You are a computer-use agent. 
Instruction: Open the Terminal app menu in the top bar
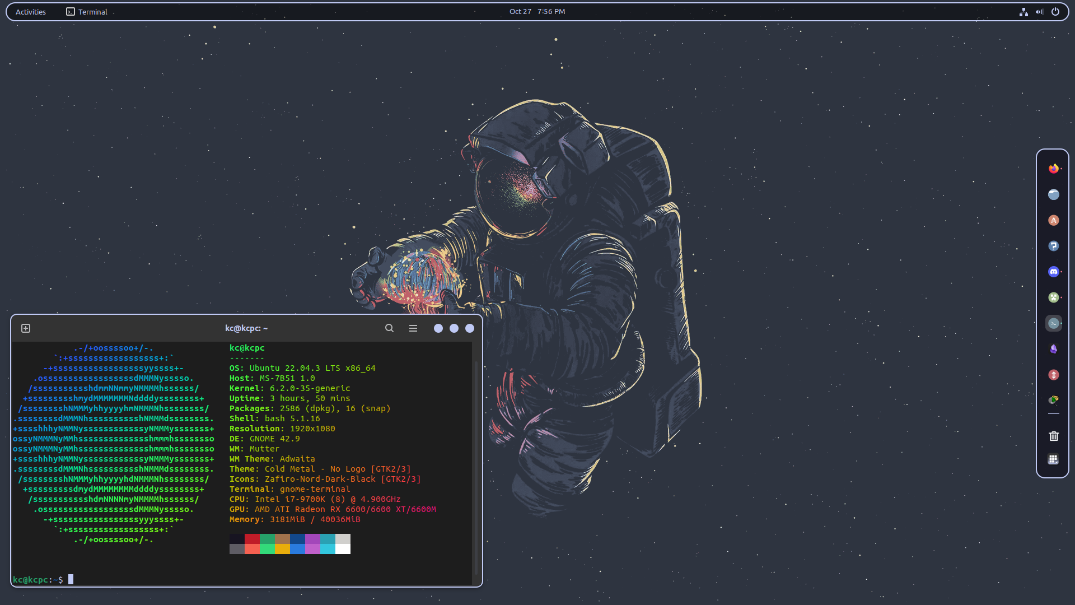[x=87, y=11]
